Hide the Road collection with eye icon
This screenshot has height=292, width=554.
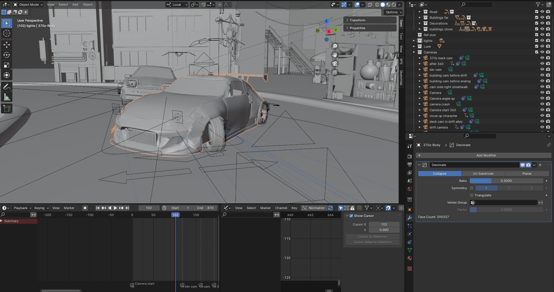click(x=542, y=12)
